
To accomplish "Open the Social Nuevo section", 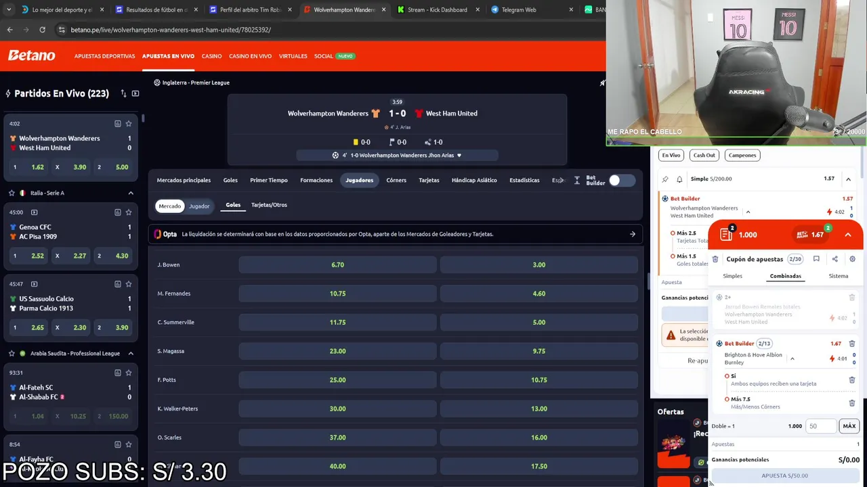I will coord(334,56).
